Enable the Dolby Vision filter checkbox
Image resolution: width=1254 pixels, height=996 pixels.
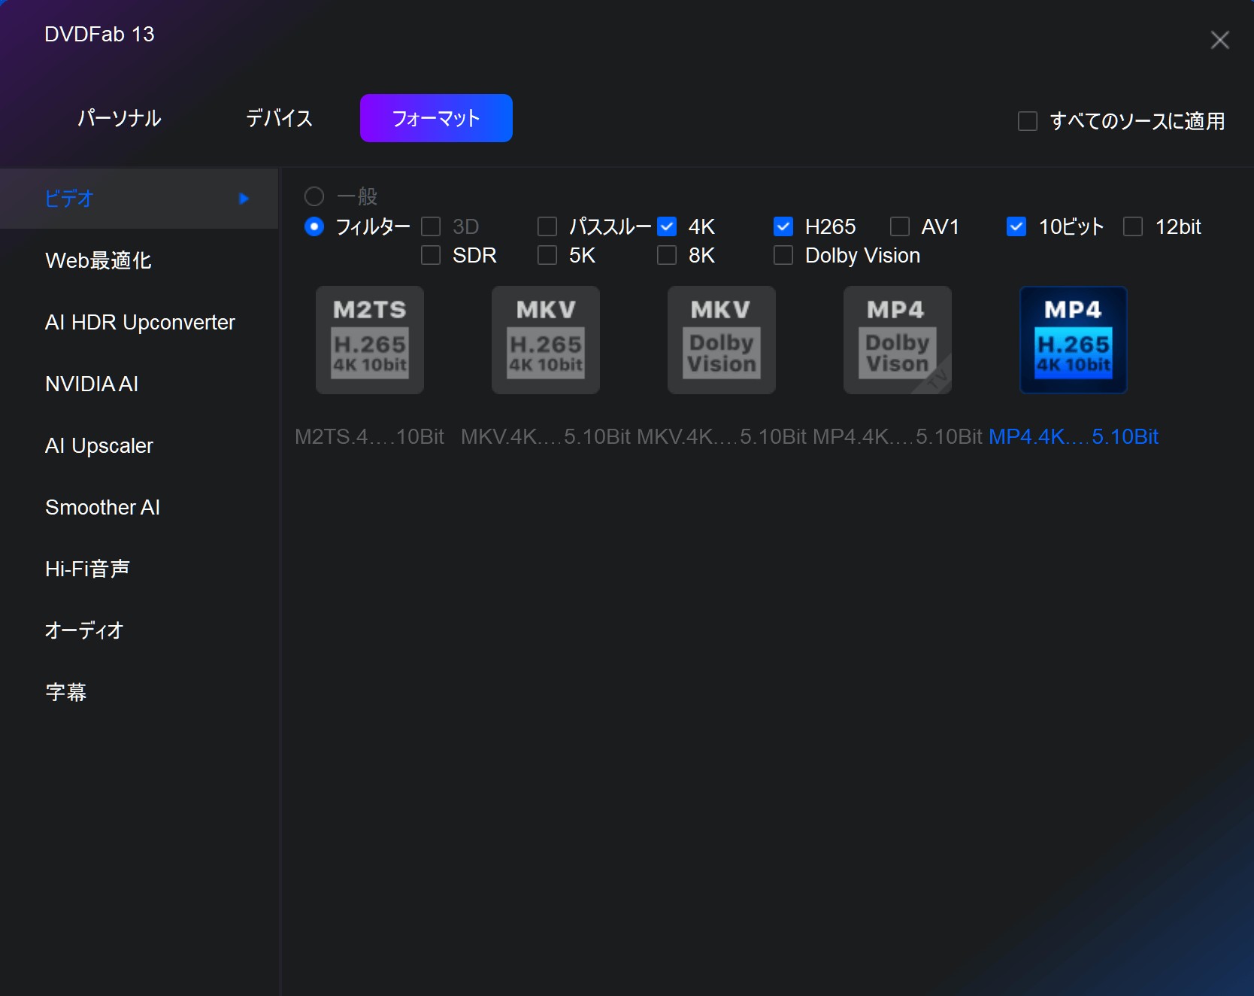783,255
